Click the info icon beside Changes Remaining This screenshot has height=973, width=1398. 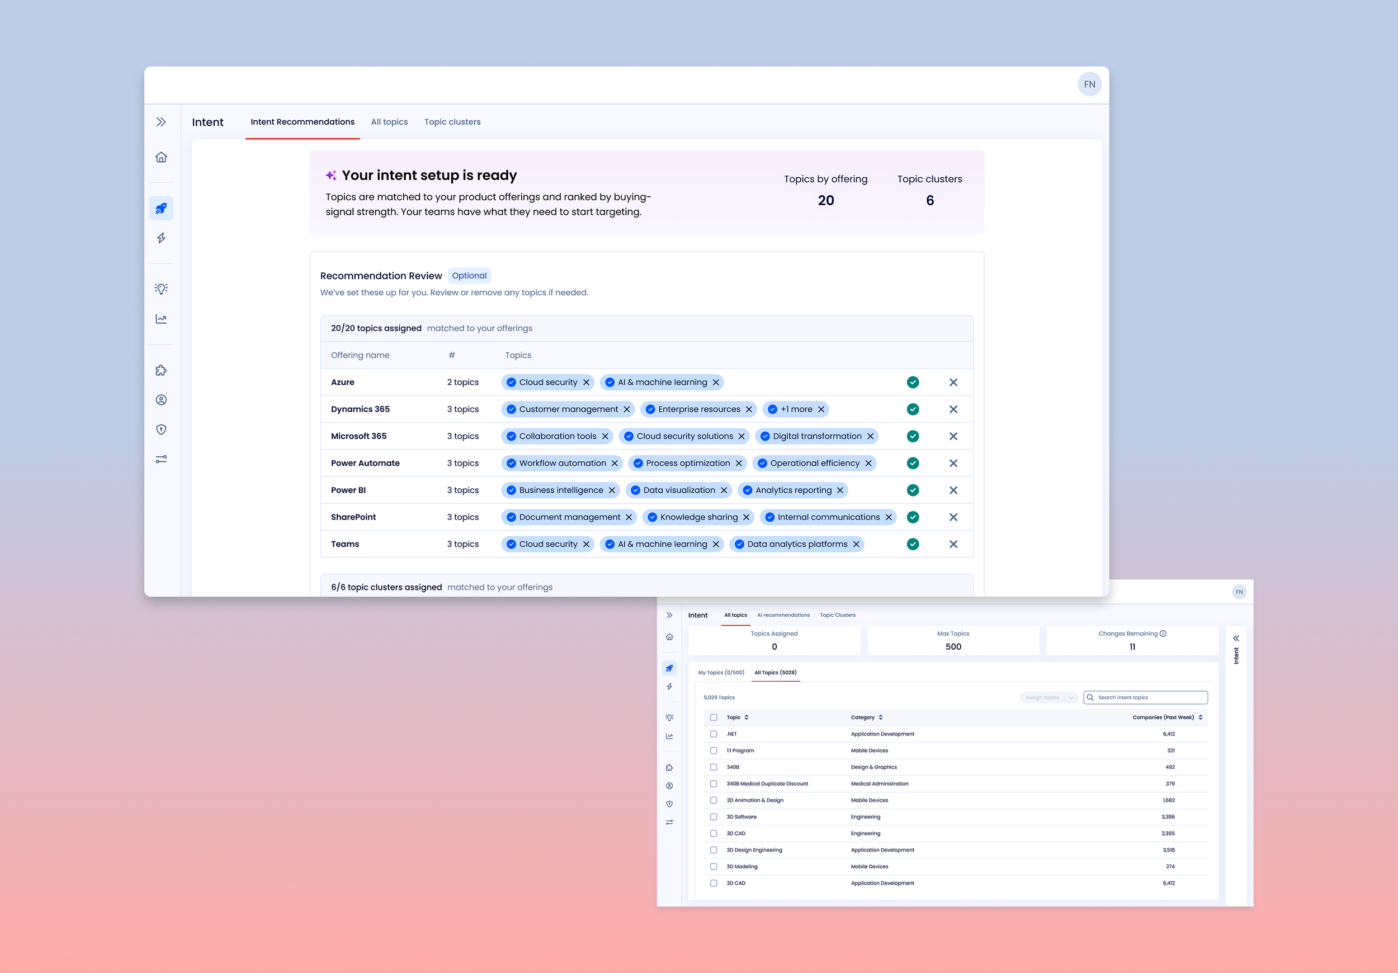click(x=1163, y=633)
